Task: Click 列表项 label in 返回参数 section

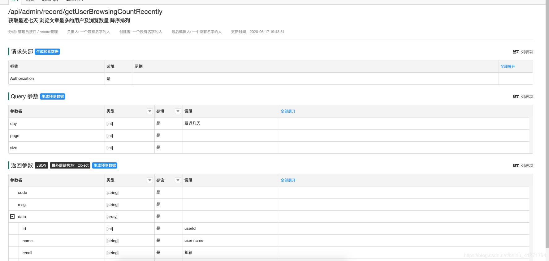Action: click(527, 166)
